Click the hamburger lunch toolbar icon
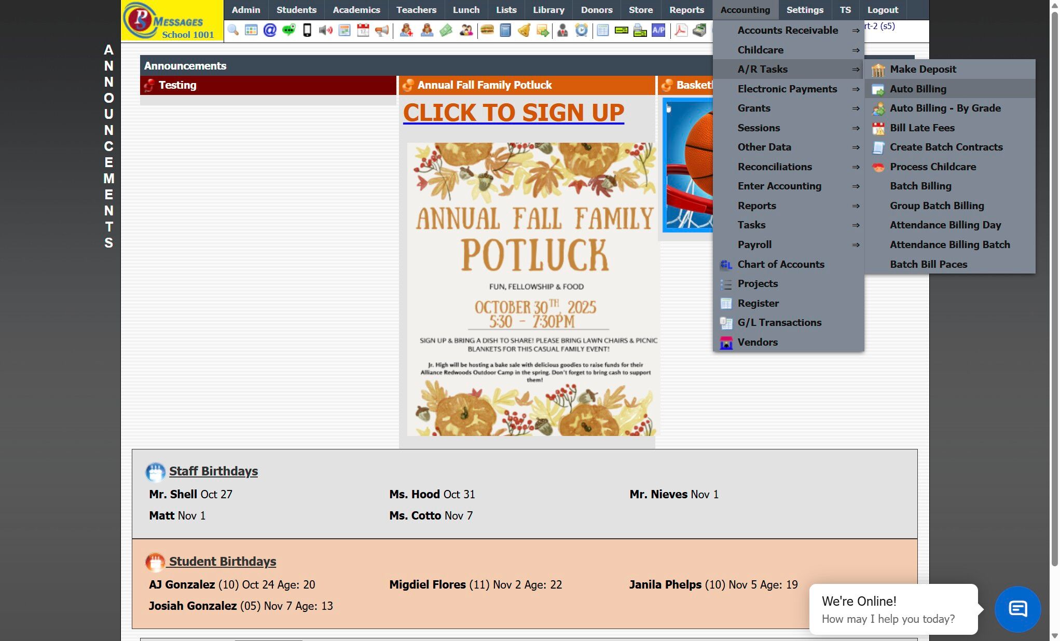The image size is (1060, 641). point(487,30)
